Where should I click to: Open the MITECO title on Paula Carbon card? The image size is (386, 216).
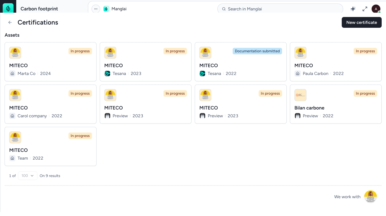click(x=304, y=66)
